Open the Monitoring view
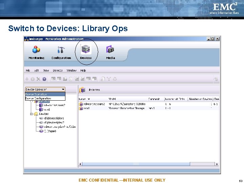 [x=36, y=53]
